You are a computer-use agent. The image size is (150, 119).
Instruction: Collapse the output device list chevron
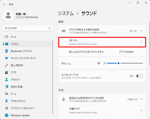coord(142,31)
